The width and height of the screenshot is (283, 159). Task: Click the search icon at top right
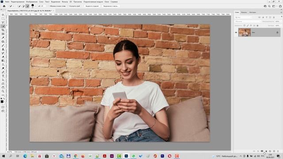269,6
